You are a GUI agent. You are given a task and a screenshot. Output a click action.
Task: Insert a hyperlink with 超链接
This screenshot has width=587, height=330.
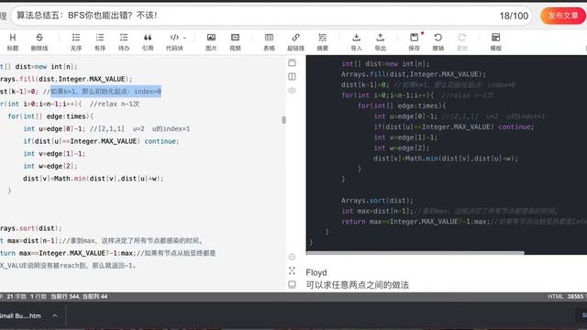pos(295,41)
